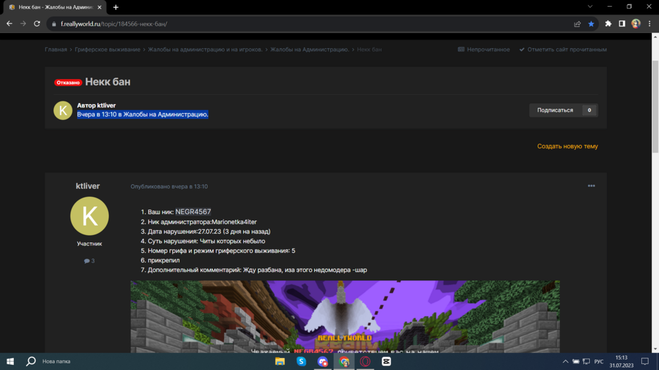This screenshot has width=659, height=370.
Task: Click network tray icon
Action: [x=587, y=361]
